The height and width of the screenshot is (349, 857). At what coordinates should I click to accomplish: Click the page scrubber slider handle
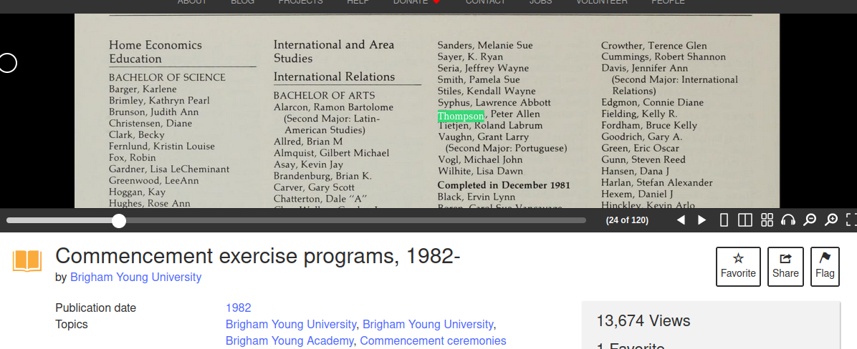pyautogui.click(x=119, y=221)
